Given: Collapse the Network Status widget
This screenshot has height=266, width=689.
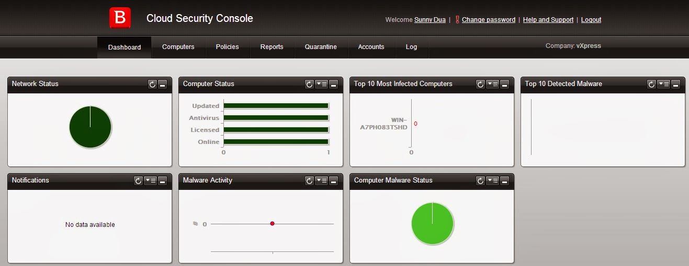Looking at the screenshot, I should tap(163, 84).
